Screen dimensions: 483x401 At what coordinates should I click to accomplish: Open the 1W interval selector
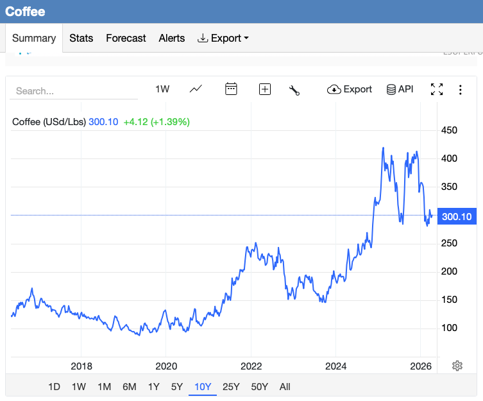162,89
